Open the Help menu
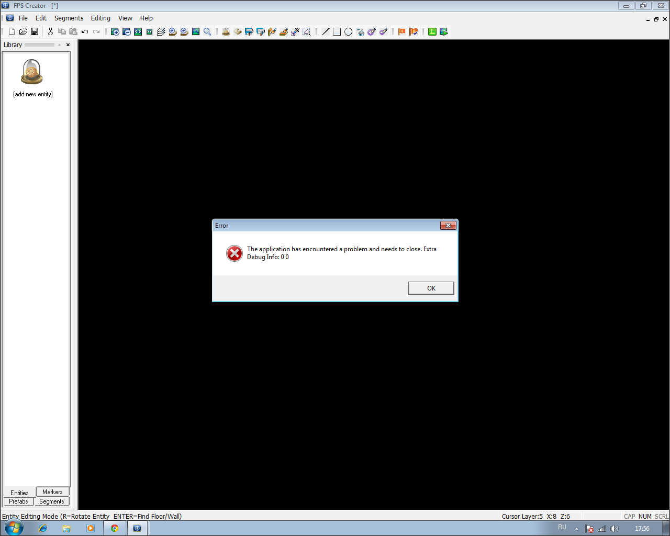The image size is (670, 536). click(x=146, y=18)
